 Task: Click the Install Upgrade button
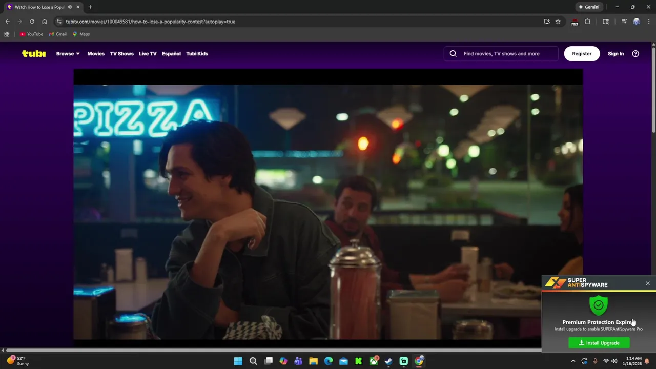tap(599, 343)
